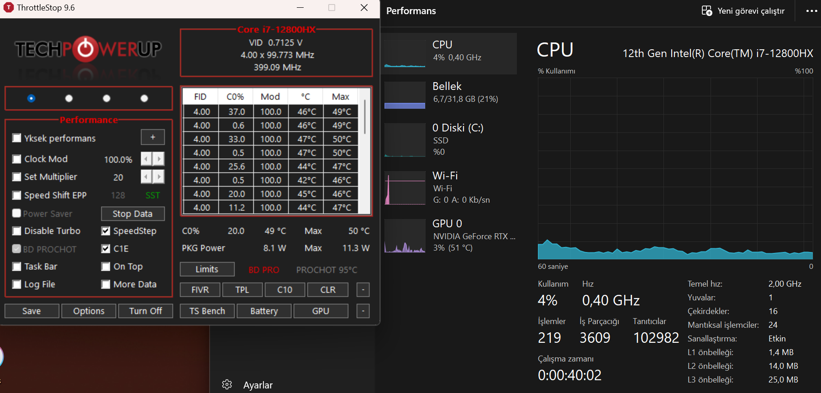Launch TS Bench
Viewport: 821px width, 393px height.
tap(207, 311)
